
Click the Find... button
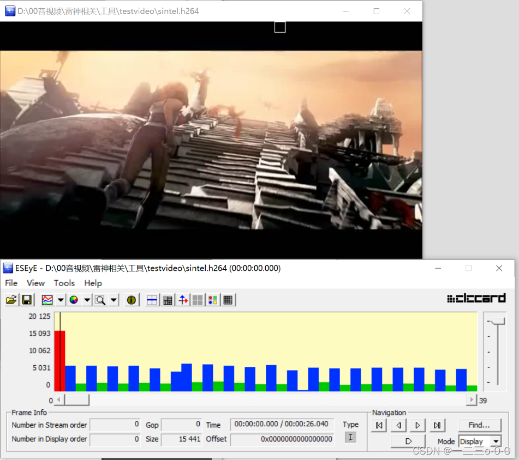[479, 425]
